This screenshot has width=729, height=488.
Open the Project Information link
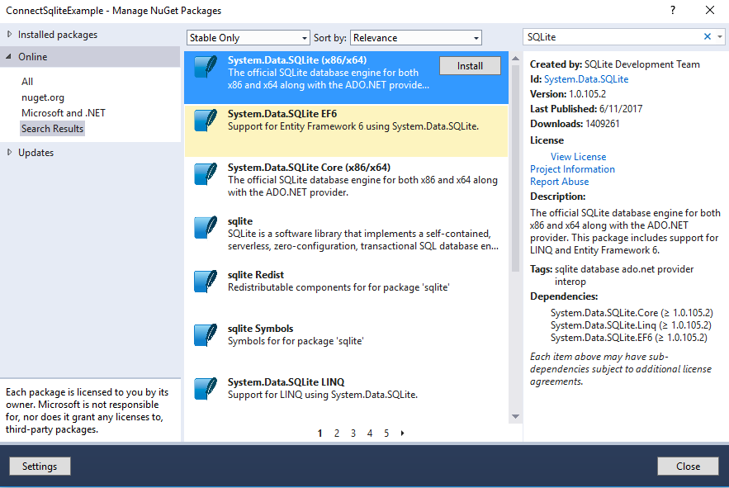572,169
